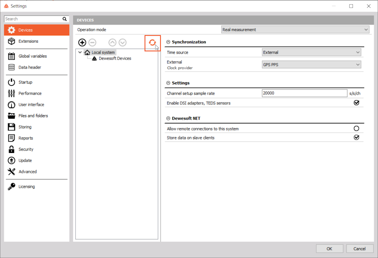Click the Reports document icon

pos(11,138)
